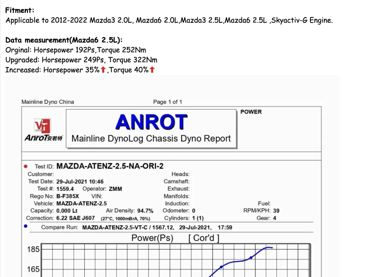Click the Power(Ps) chart title

152,238
